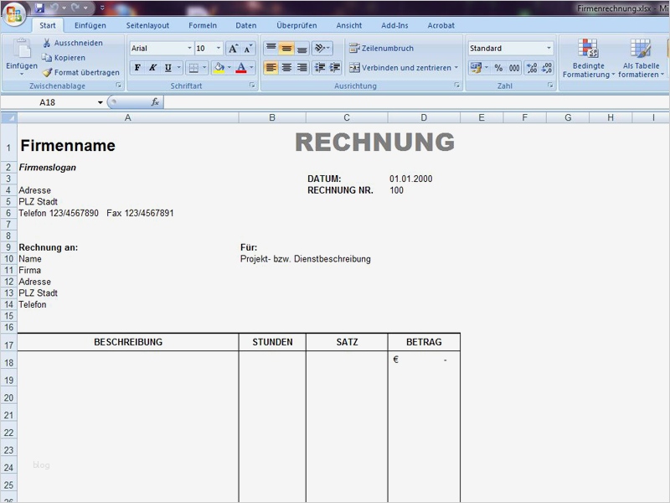
Task: Click the fill color swatch
Action: point(219,68)
